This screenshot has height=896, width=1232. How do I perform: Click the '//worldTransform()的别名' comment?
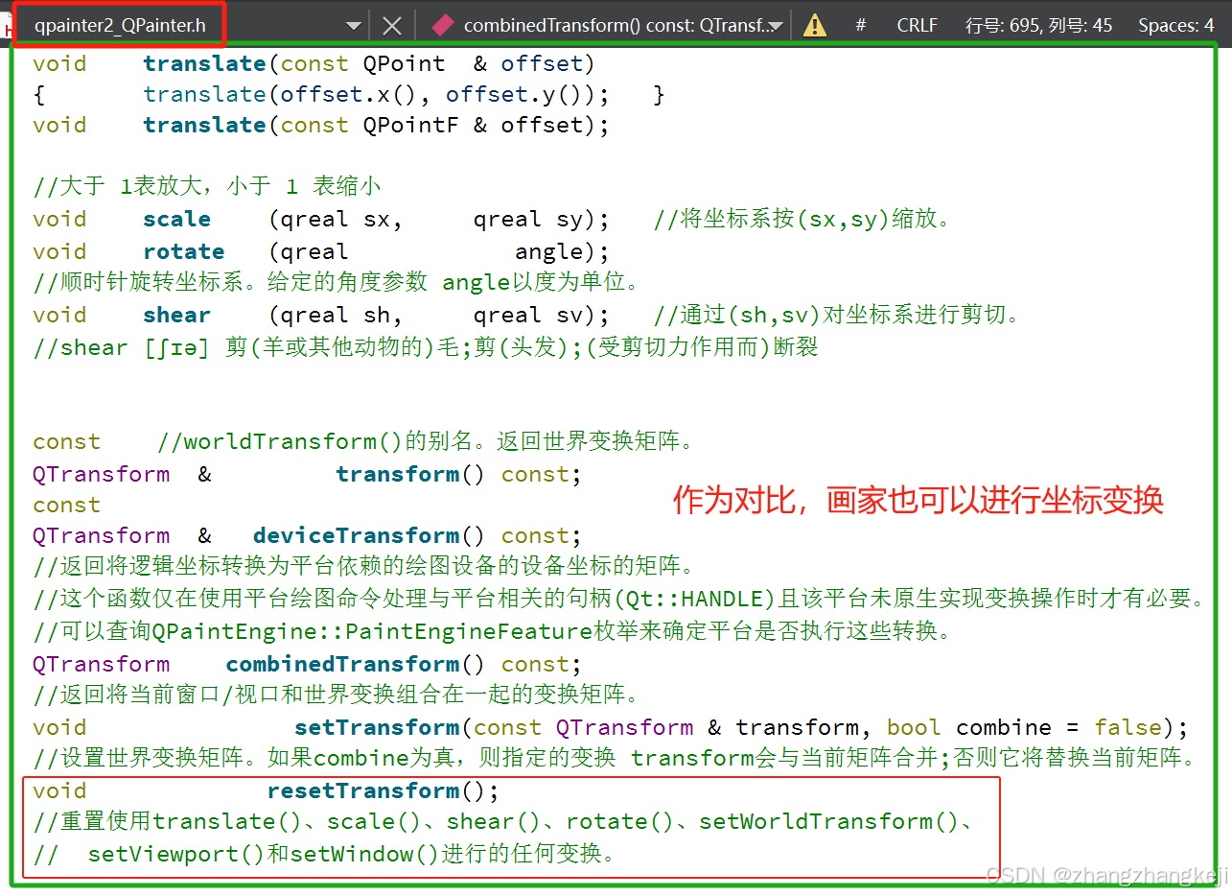tap(426, 441)
